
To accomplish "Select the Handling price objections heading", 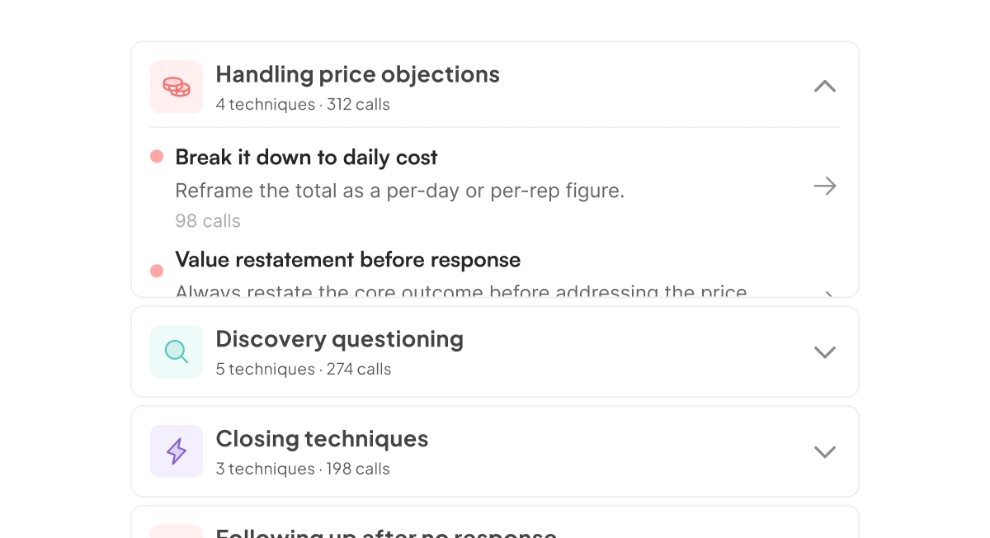I will tap(357, 74).
